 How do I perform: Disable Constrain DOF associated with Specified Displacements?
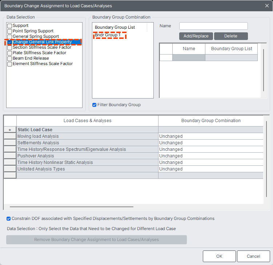[9, 219]
